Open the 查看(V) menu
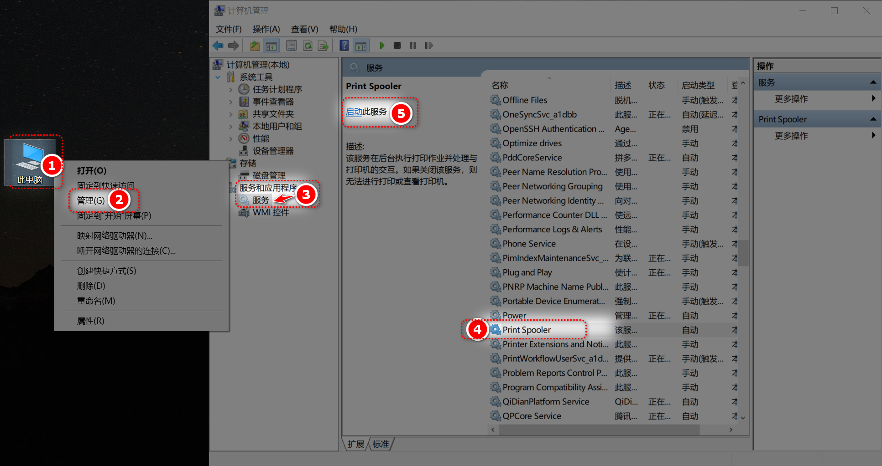This screenshot has width=882, height=466. [x=304, y=29]
